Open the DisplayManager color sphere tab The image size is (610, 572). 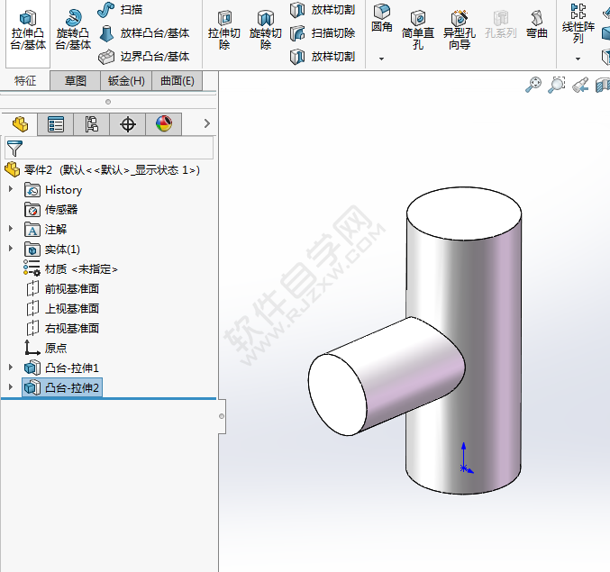pos(164,124)
